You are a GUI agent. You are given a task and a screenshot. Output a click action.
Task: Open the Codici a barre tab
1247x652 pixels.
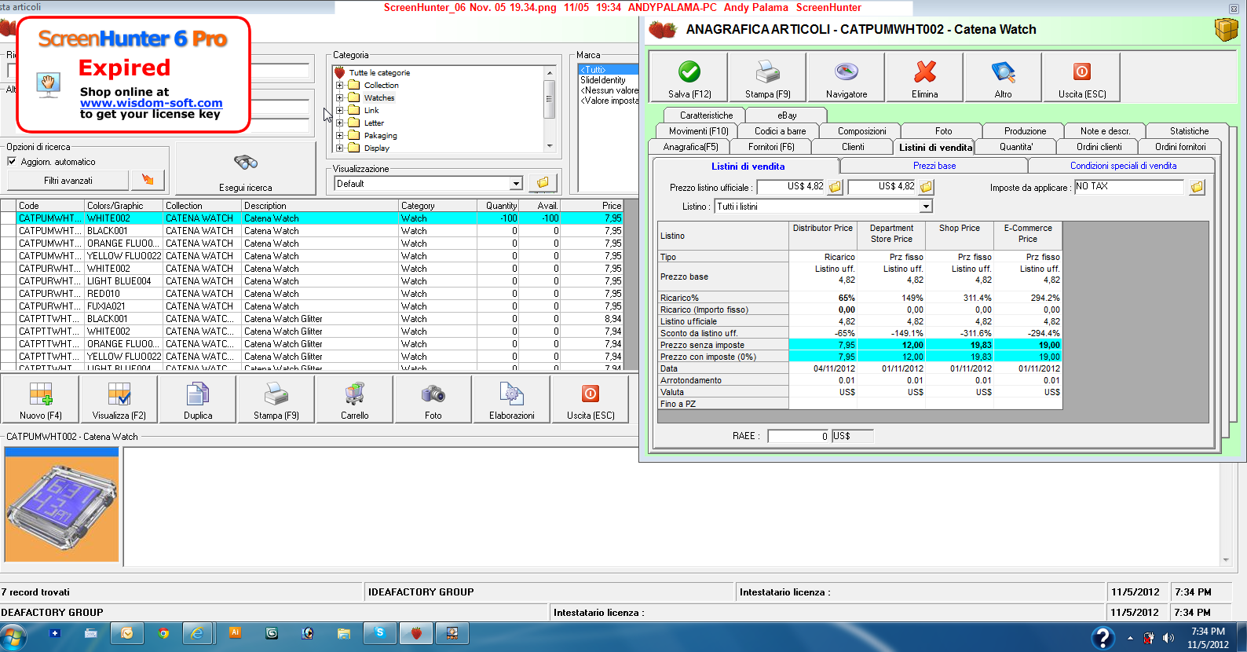[780, 131]
